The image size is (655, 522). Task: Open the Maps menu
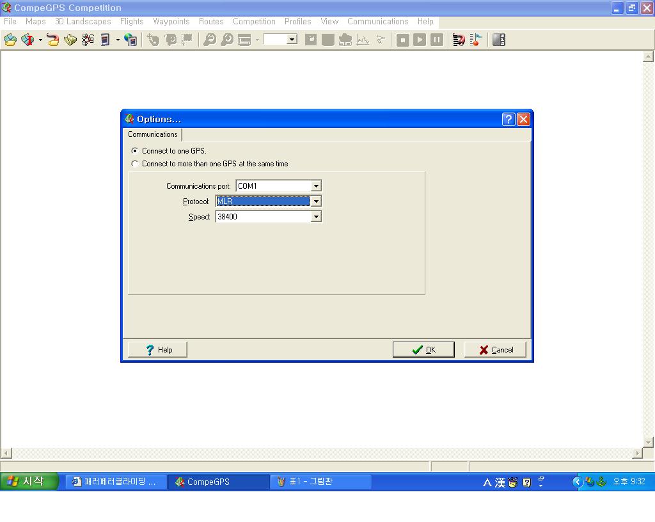pyautogui.click(x=36, y=21)
